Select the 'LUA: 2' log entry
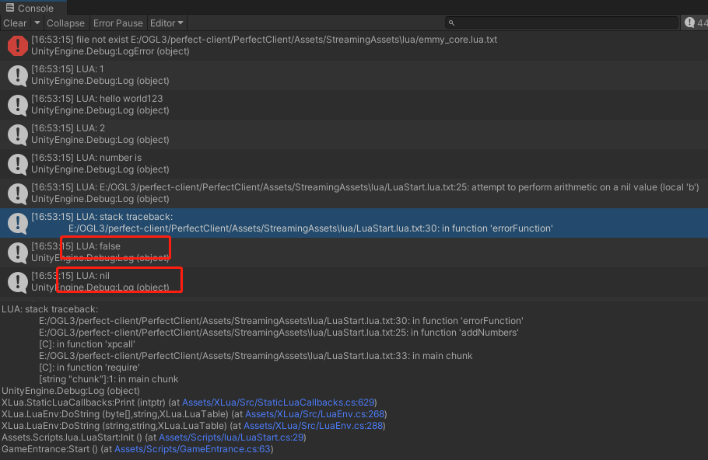The height and width of the screenshot is (460, 708). point(354,134)
